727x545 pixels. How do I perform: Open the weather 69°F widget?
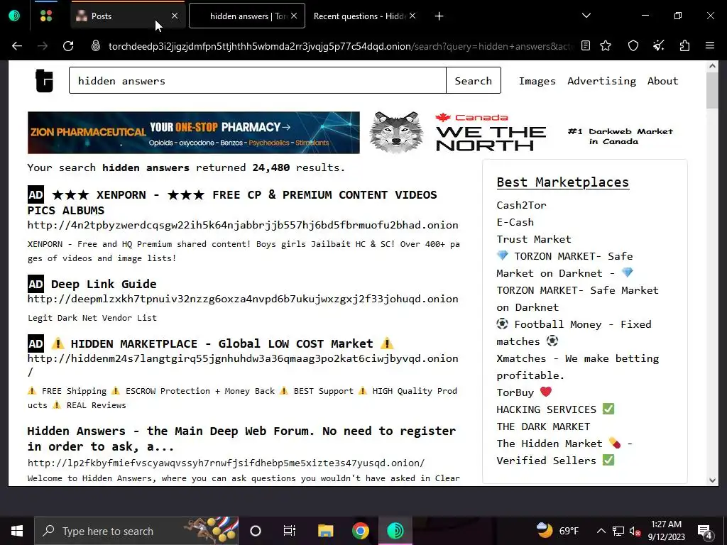(557, 531)
